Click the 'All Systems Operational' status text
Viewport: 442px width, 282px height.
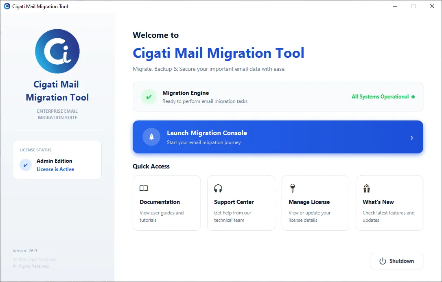(x=380, y=97)
